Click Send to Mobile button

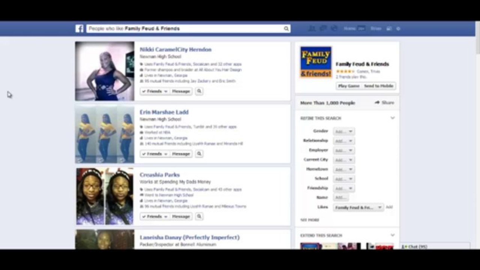click(379, 86)
